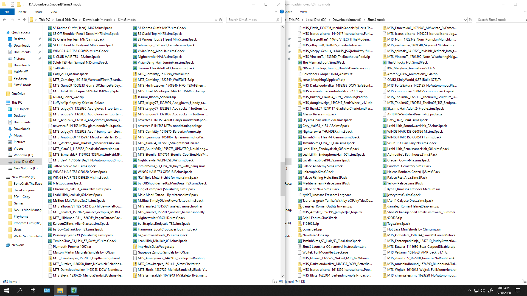Open Task View on taskbar

(33, 291)
